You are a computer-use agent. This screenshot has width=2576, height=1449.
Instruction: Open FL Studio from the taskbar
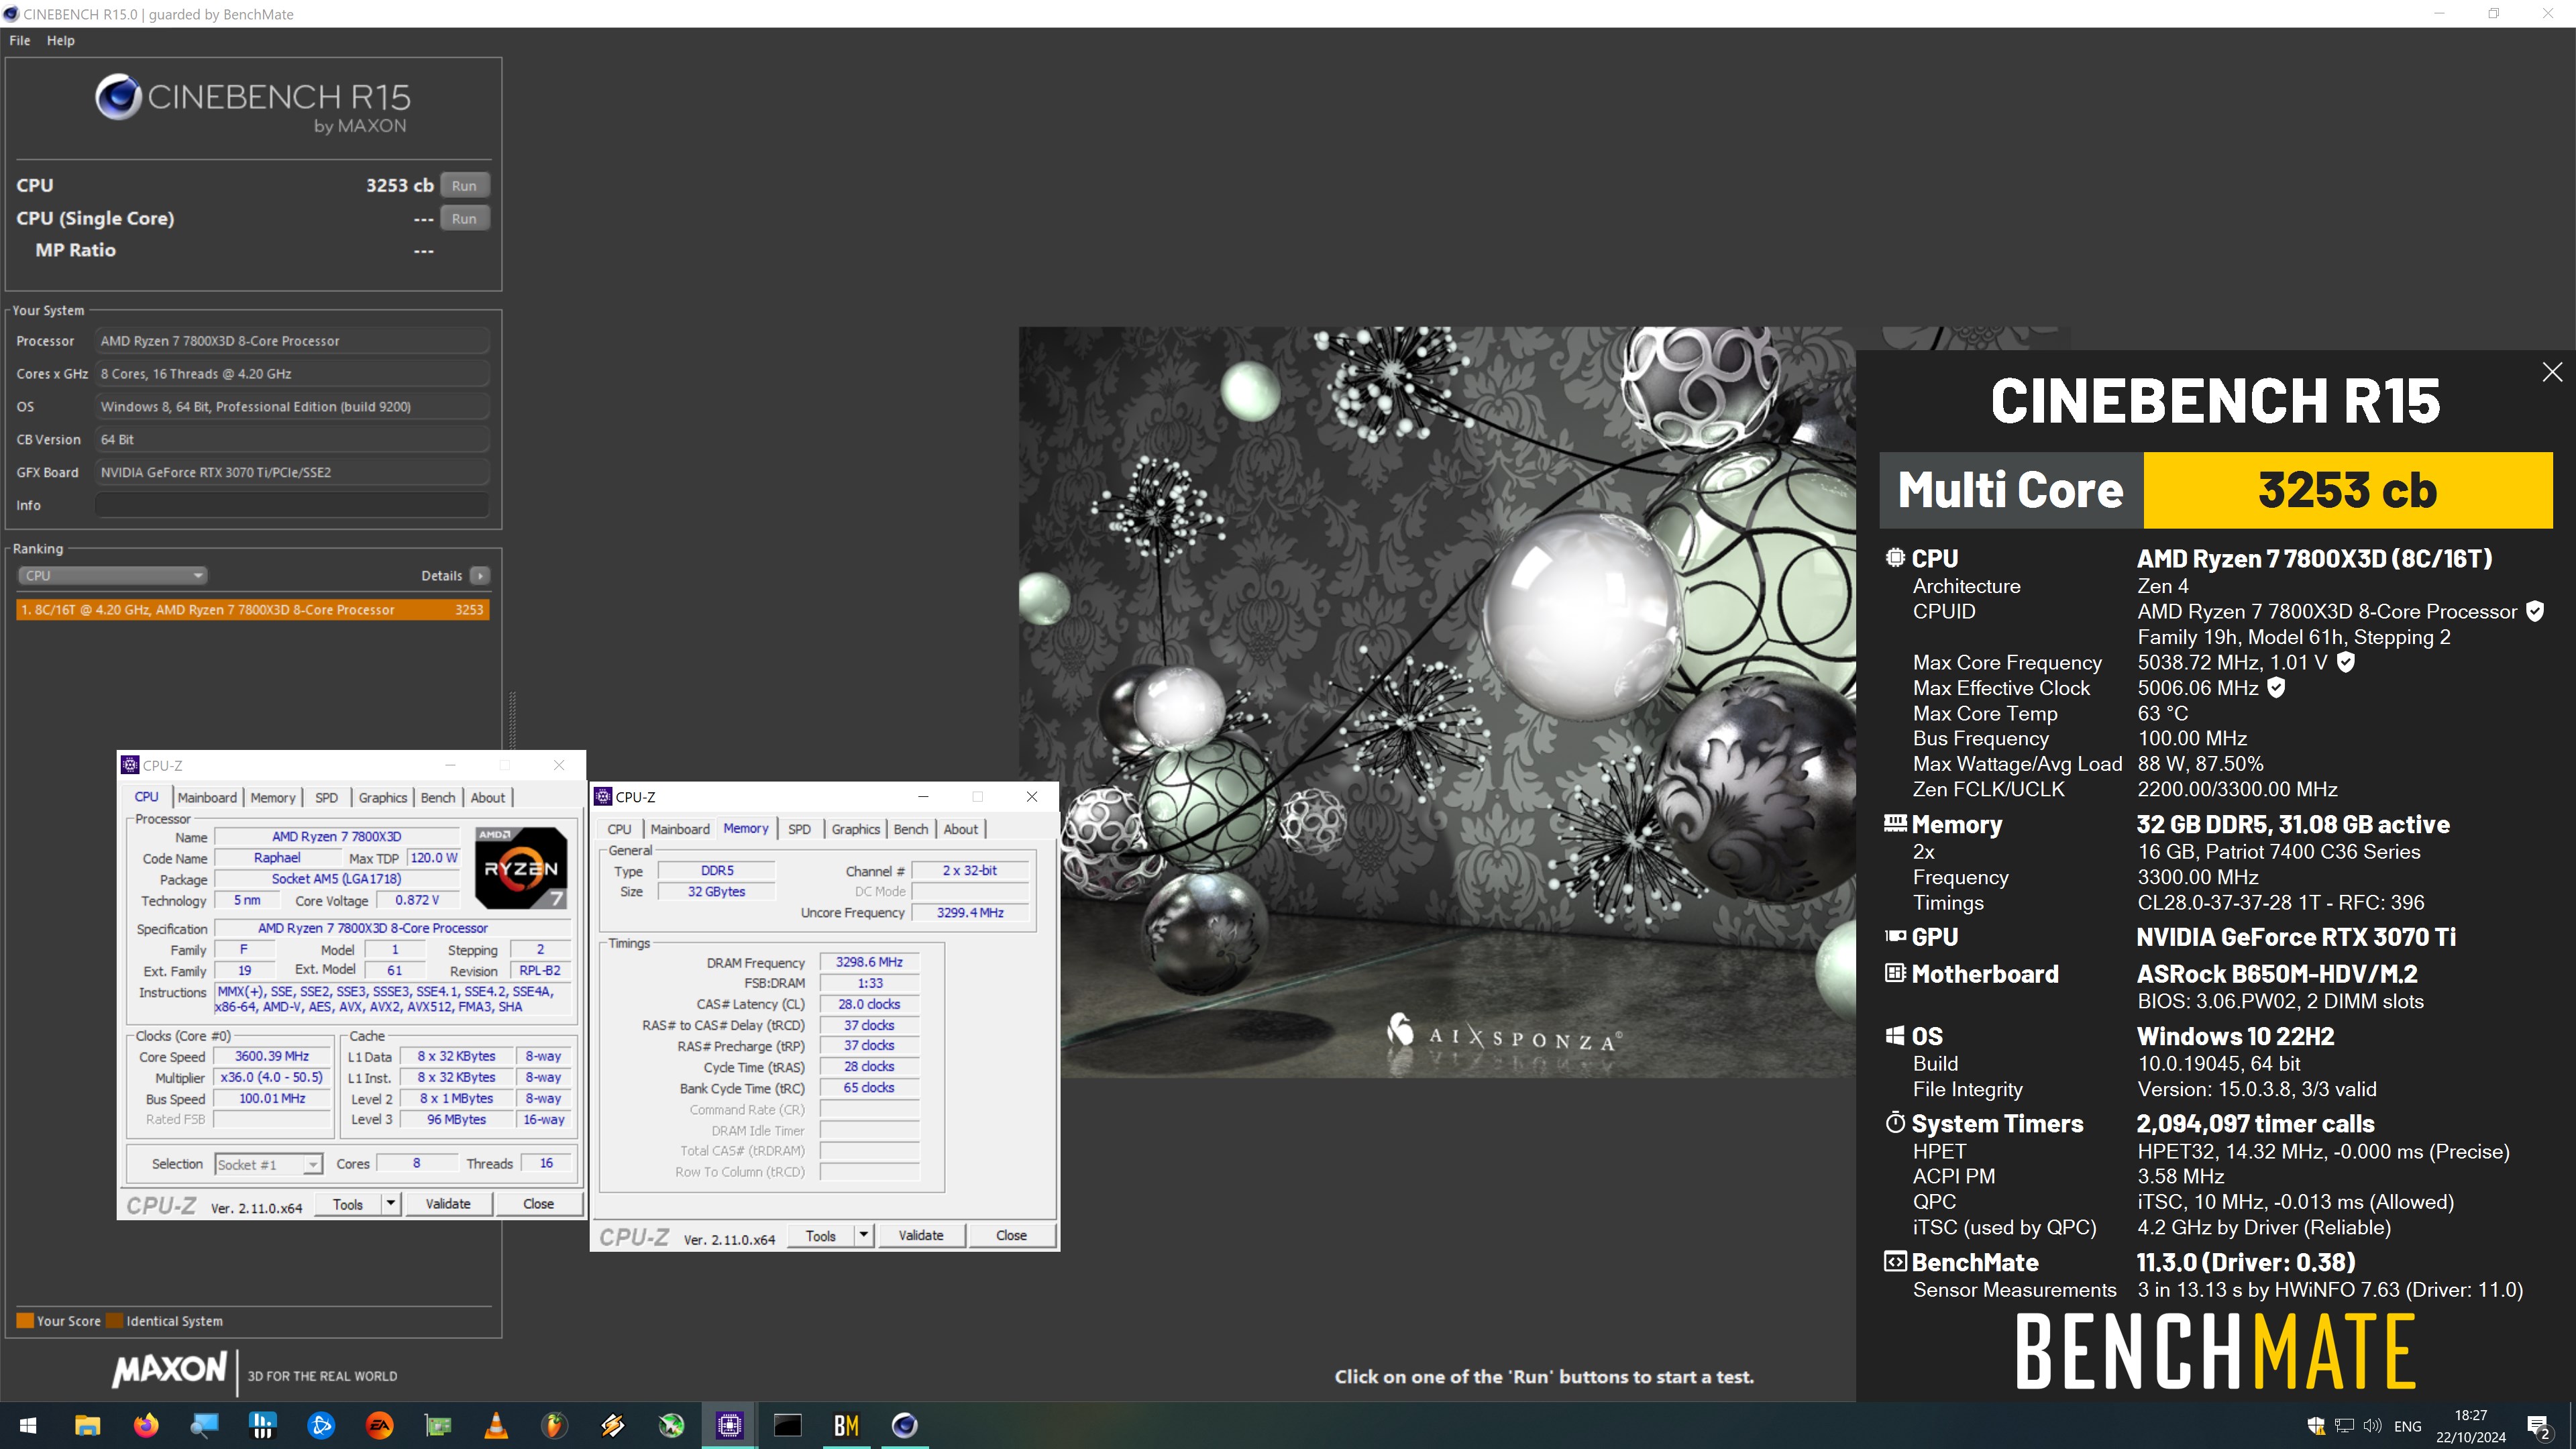click(x=554, y=1425)
